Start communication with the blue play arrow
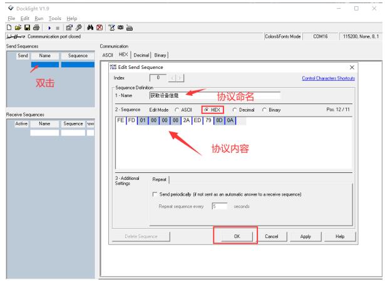 pyautogui.click(x=49, y=28)
